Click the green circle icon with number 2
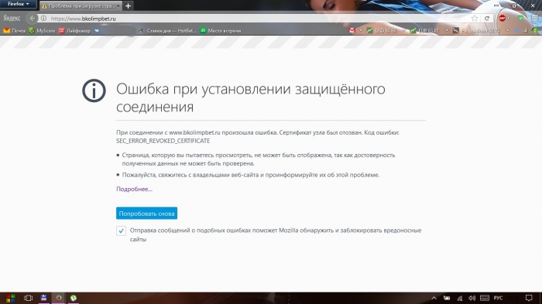 [535, 30]
